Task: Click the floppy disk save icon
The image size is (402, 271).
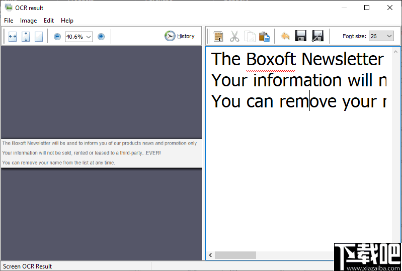Action: click(301, 36)
